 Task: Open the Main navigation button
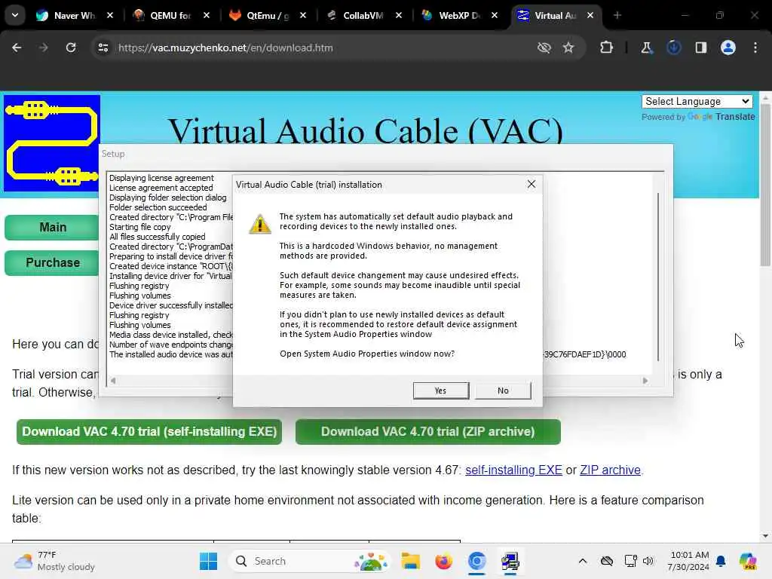(x=52, y=228)
